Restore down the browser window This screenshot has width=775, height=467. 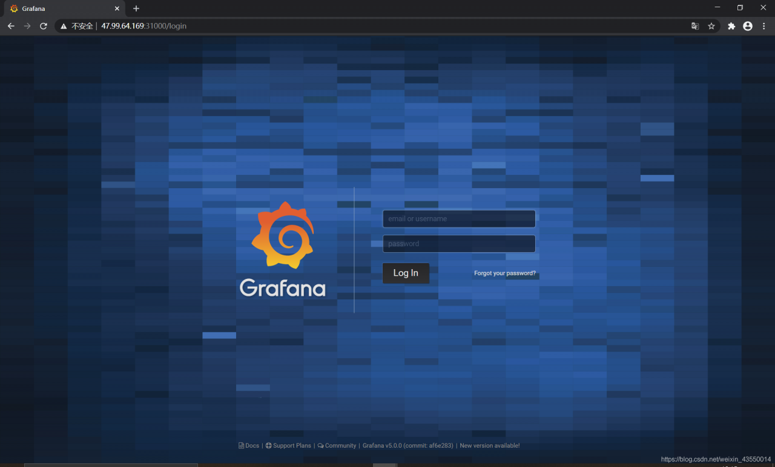740,7
